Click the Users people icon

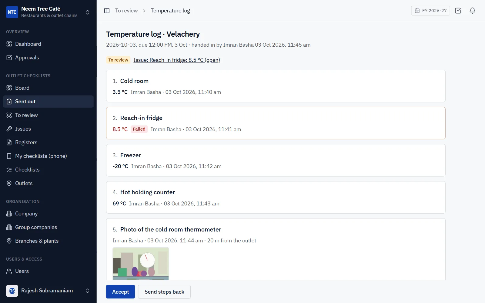9,271
